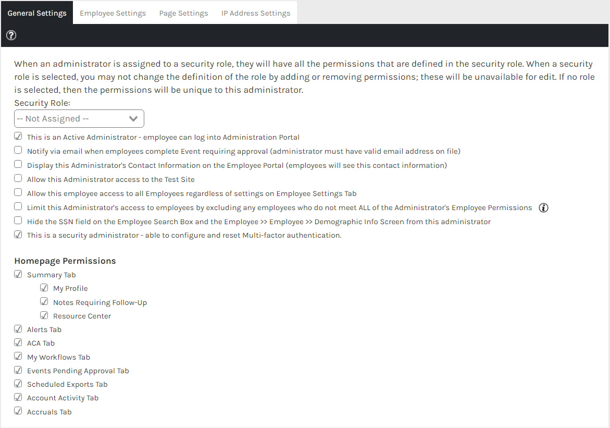Open the Security Role dropdown
Viewport: 610px width, 428px height.
point(79,119)
